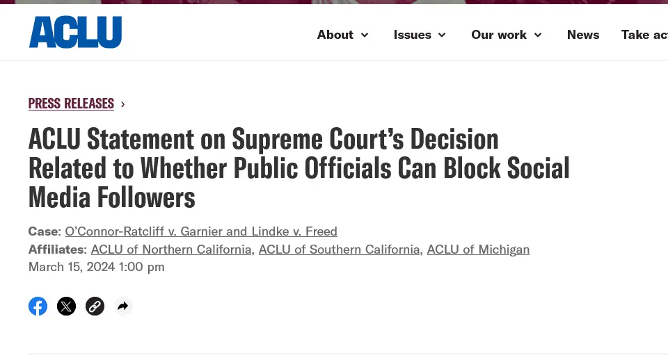
Task: Share article on X
Action: [x=66, y=306]
